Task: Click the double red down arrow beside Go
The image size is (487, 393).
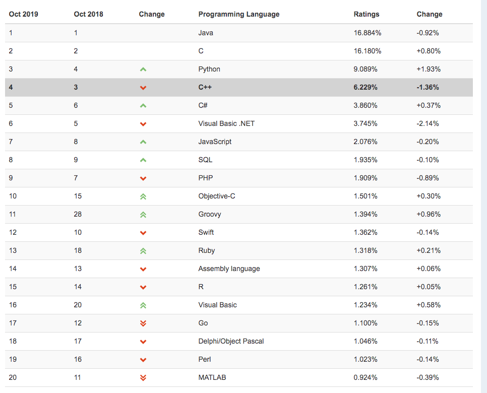Action: [143, 323]
